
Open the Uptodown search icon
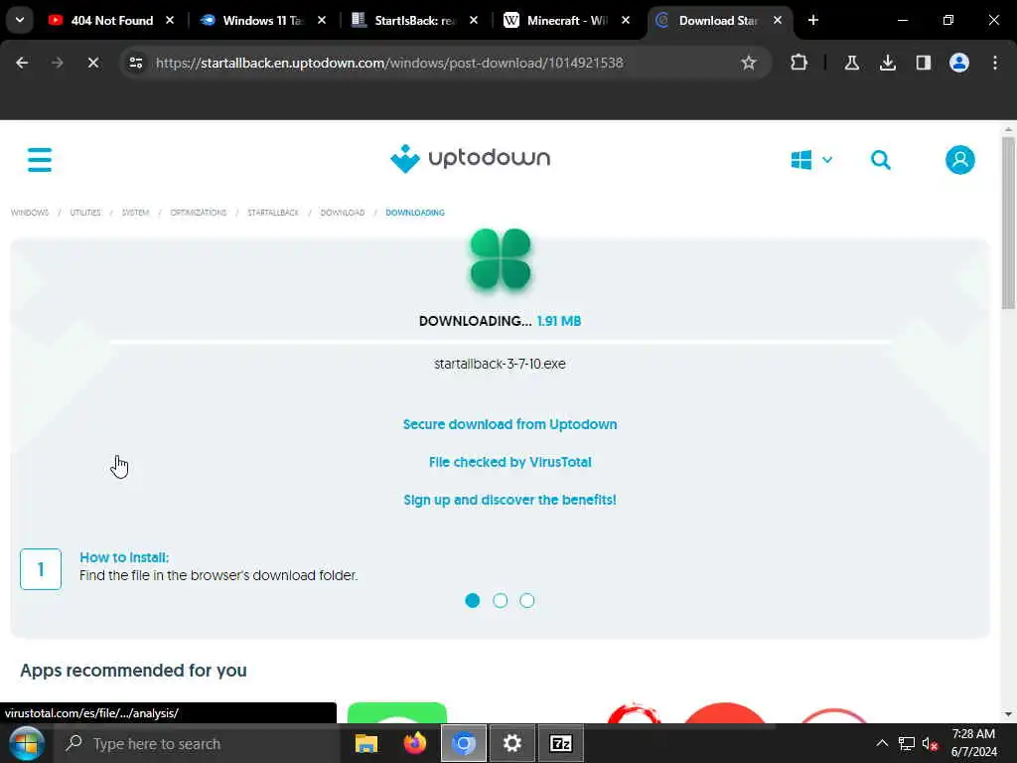[x=880, y=160]
